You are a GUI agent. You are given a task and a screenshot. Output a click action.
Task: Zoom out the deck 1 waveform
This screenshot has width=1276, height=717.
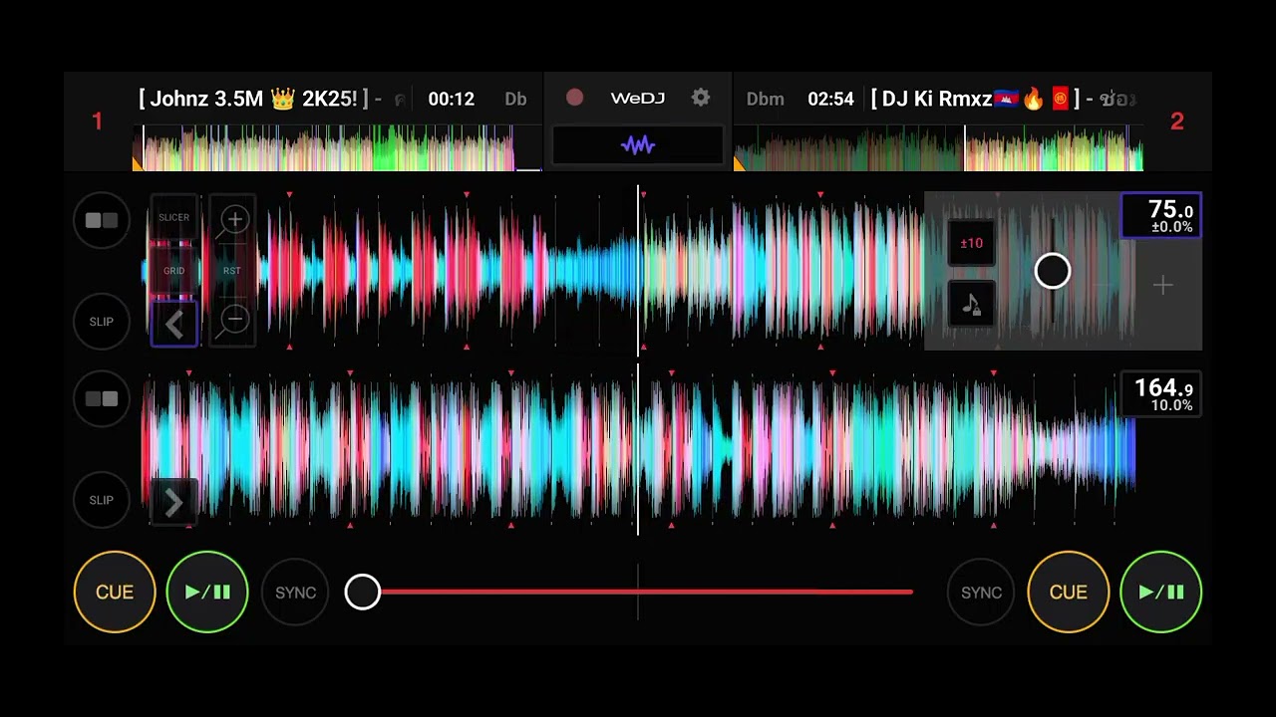(234, 320)
